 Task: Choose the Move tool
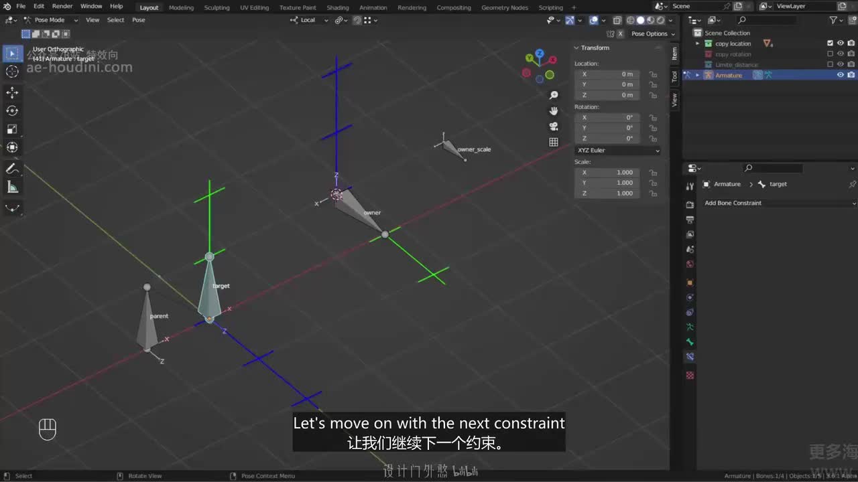(x=12, y=92)
